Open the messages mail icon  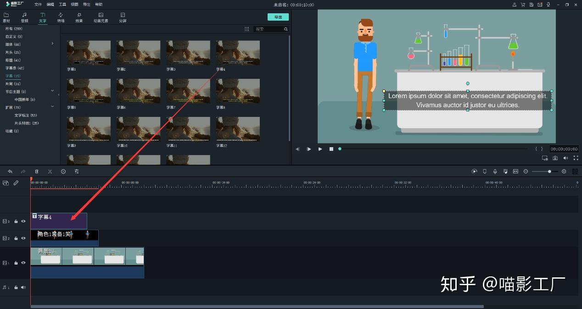pos(540,4)
